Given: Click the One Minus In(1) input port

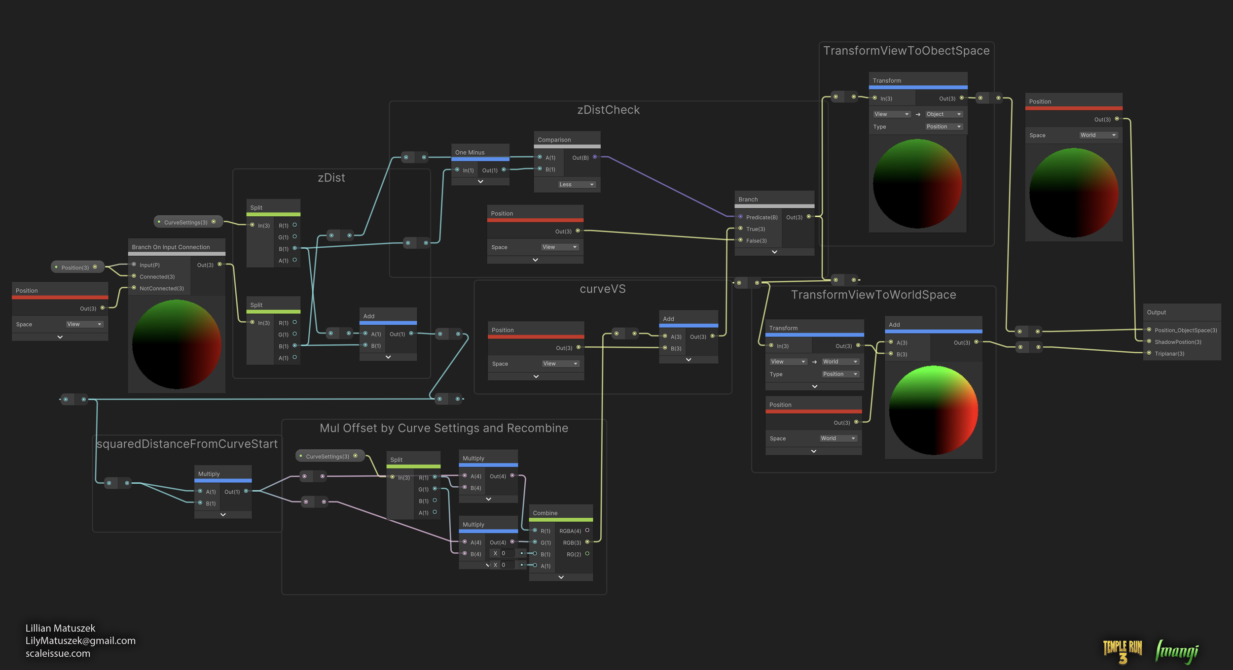Looking at the screenshot, I should 457,170.
